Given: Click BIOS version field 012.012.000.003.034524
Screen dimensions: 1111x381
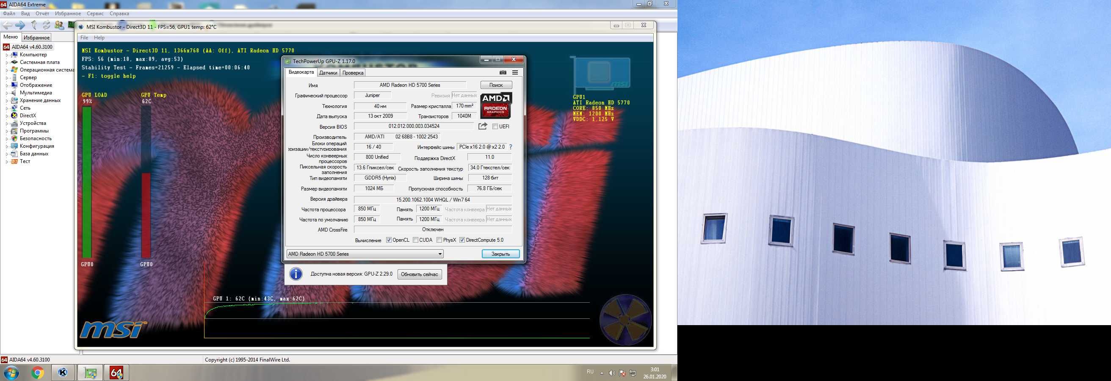Looking at the screenshot, I should [x=414, y=126].
